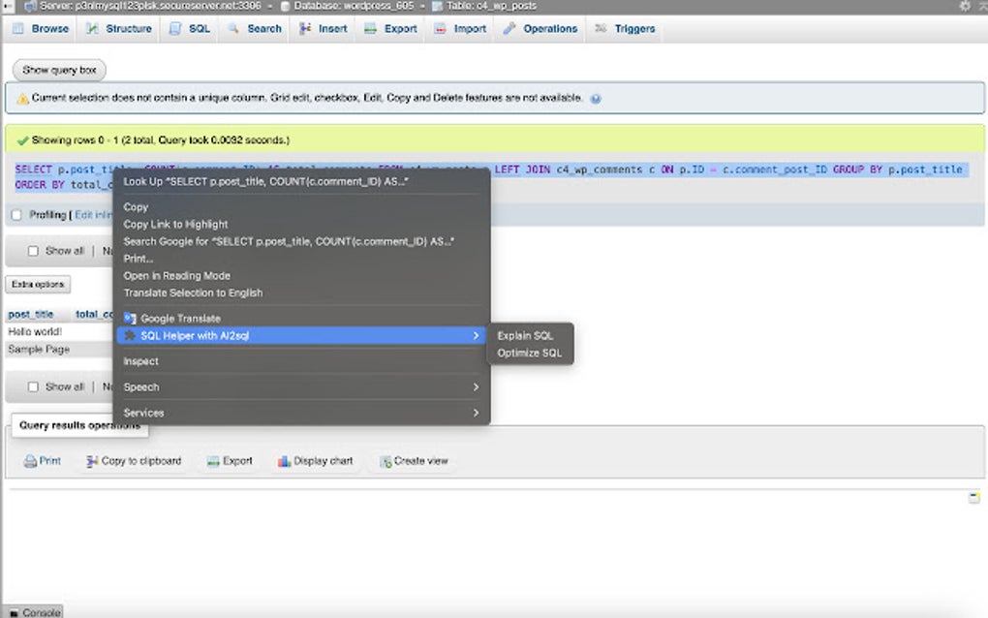
Task: Click the Insert toolbar icon
Action: point(323,29)
